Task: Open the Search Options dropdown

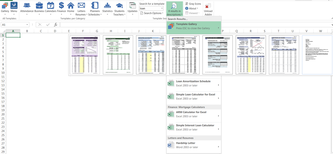Action: point(152,13)
